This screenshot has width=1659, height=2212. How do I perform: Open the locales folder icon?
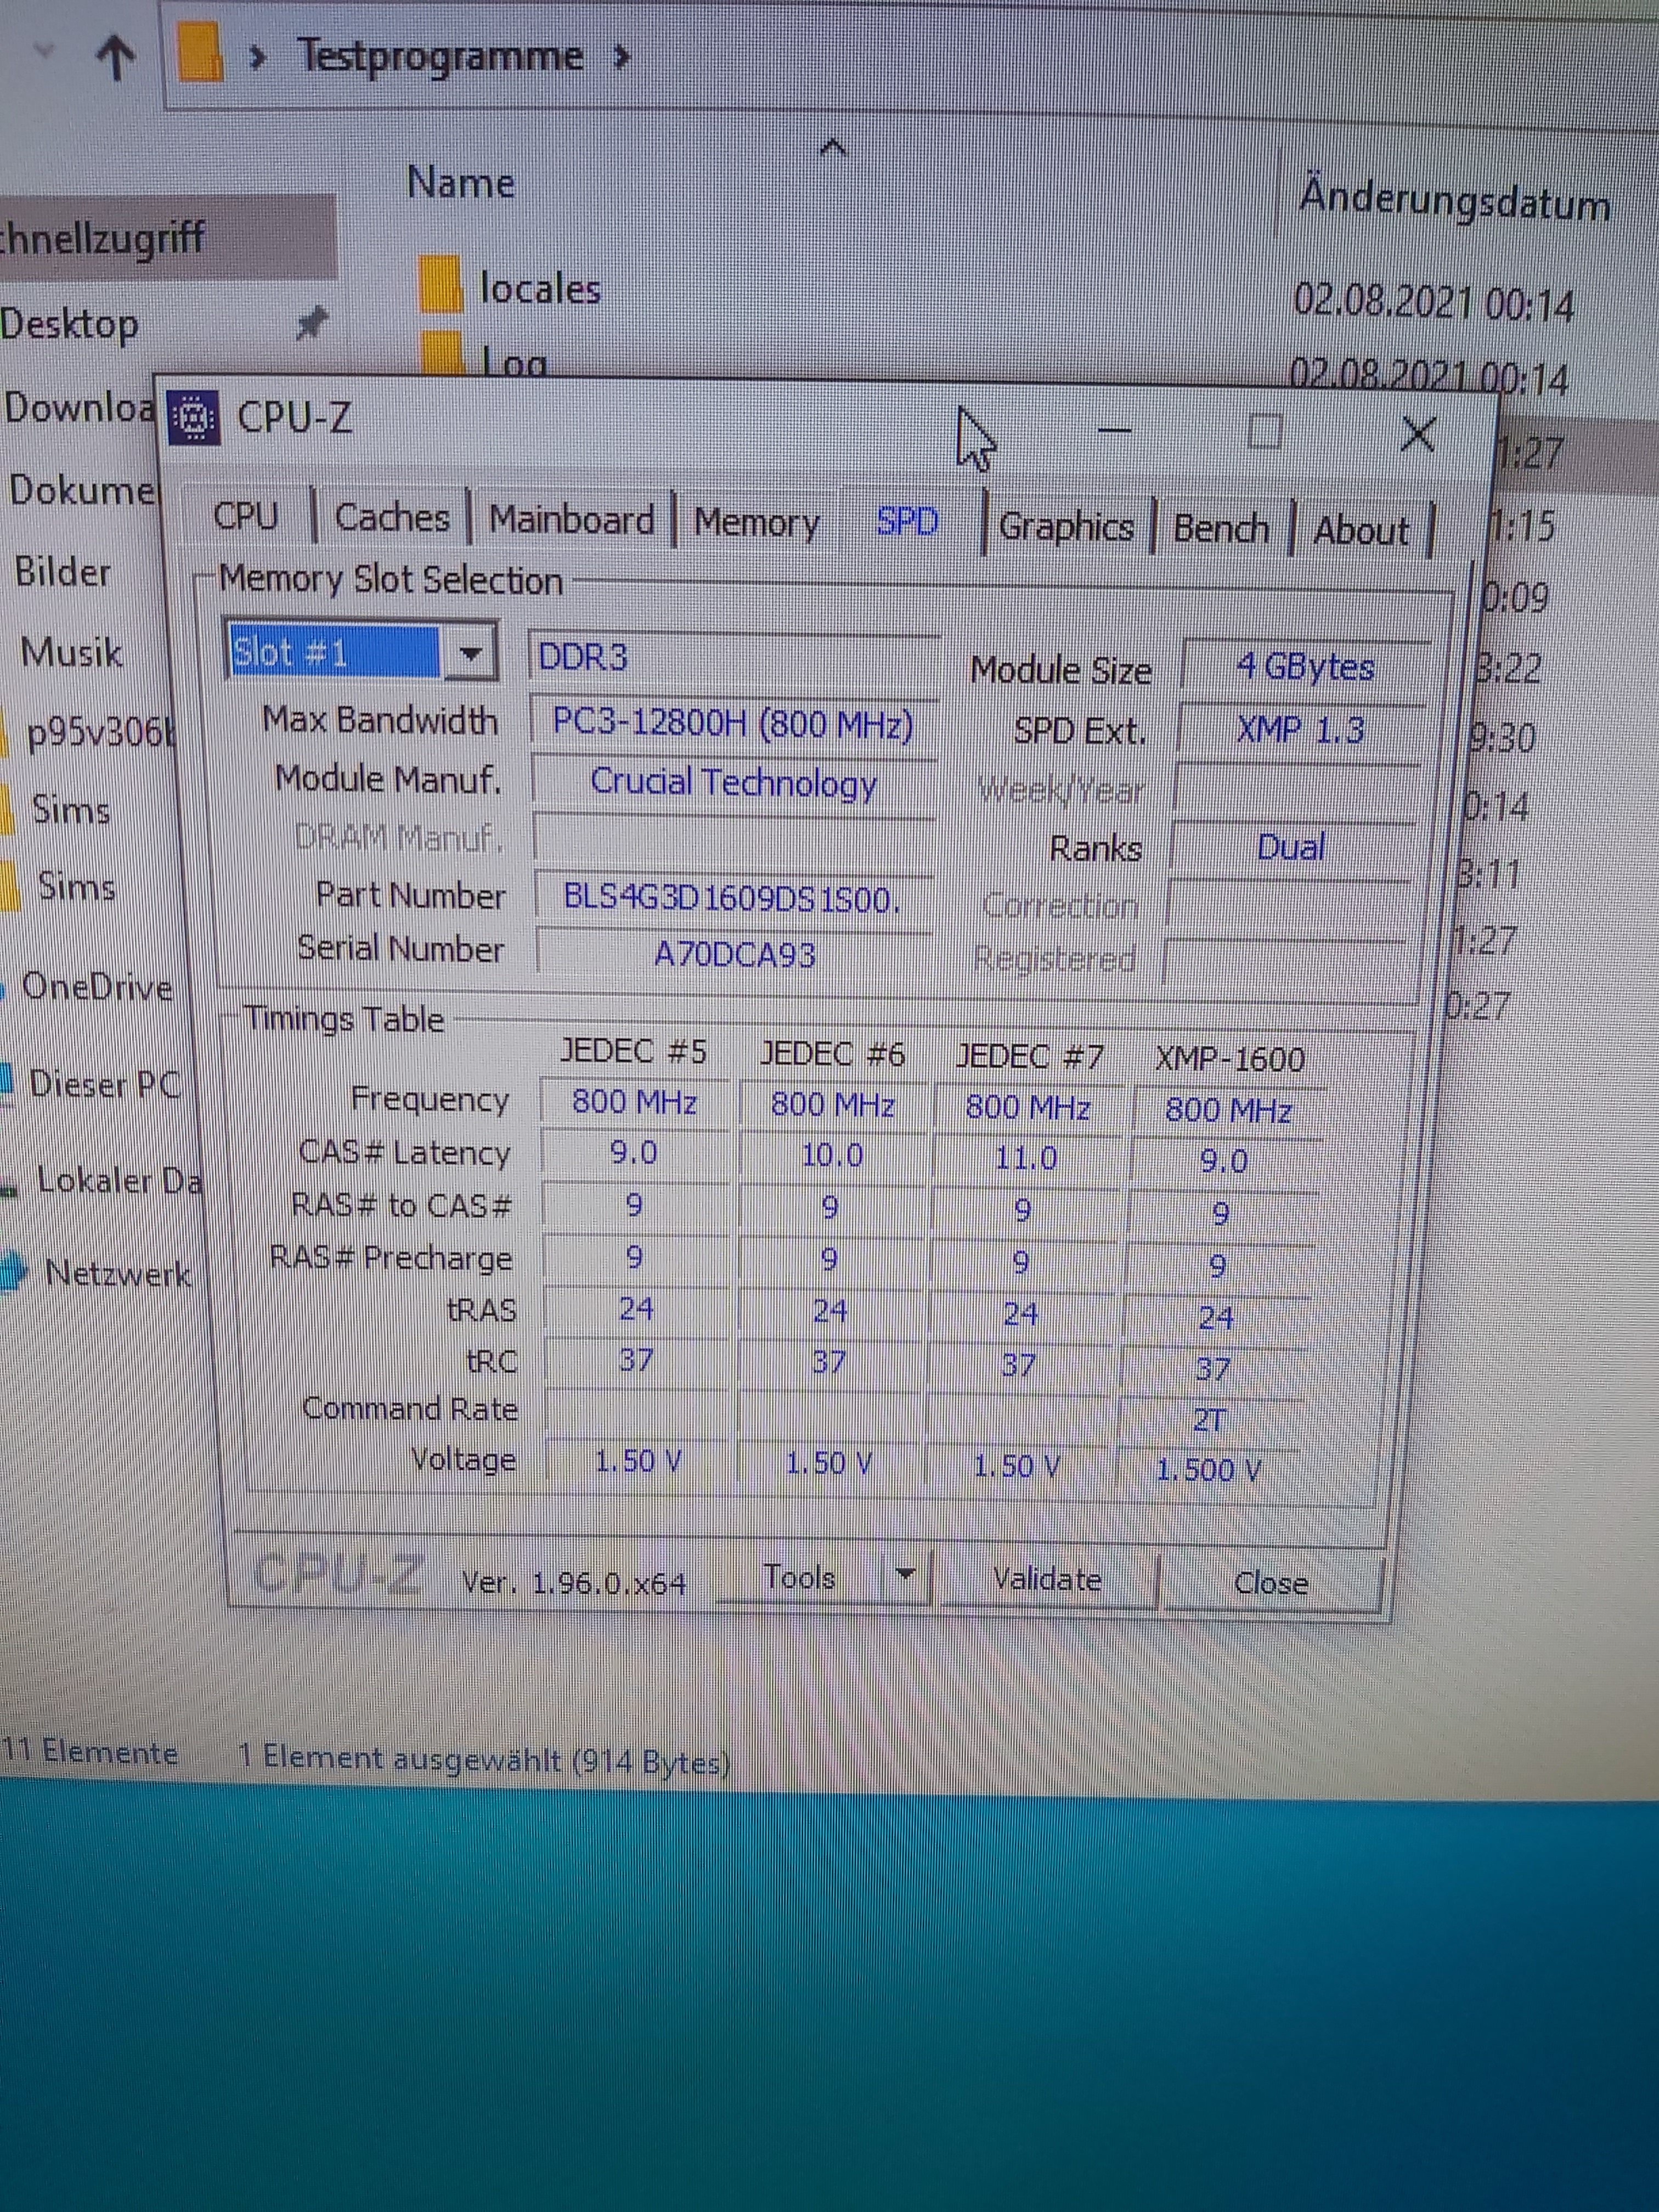coord(441,285)
